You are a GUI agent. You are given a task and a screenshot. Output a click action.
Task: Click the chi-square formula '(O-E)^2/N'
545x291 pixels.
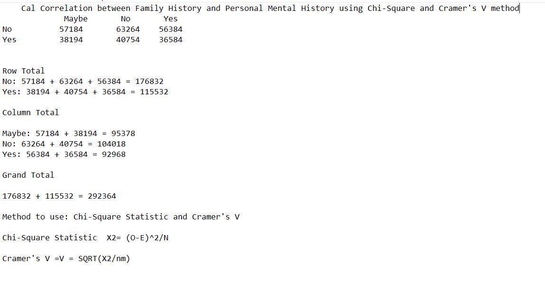pos(147,238)
